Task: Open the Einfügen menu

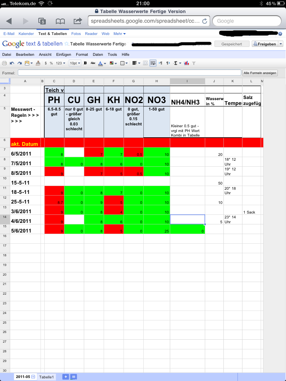Action: [63, 54]
